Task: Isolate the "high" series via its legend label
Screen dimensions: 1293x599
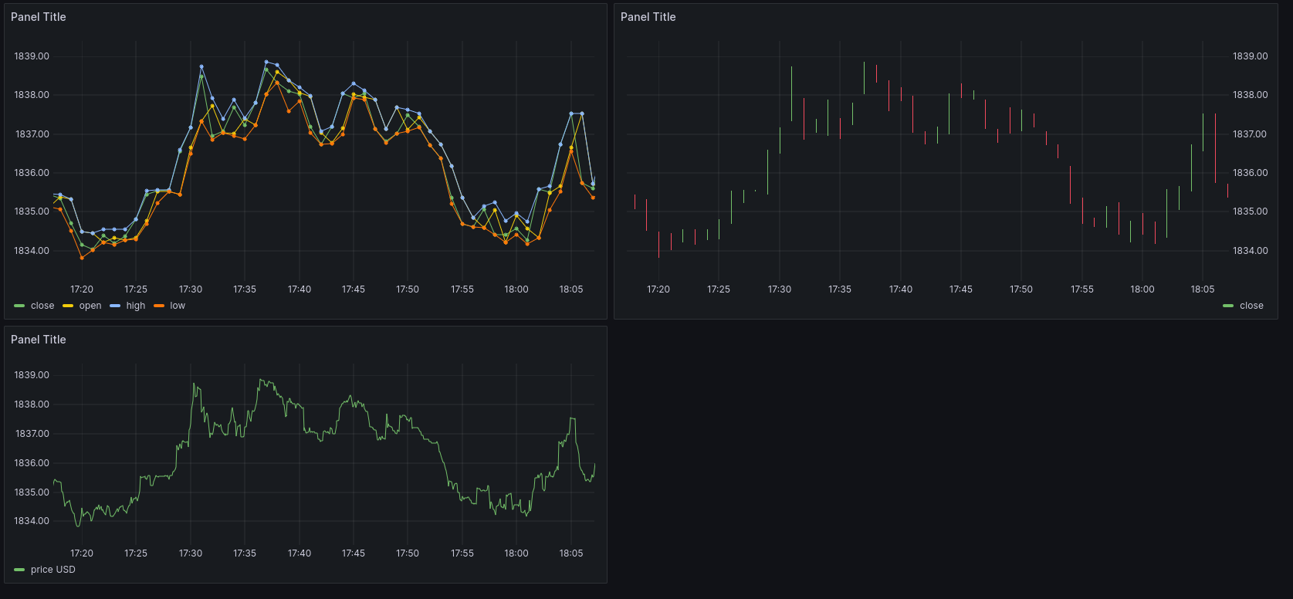Action: [136, 306]
